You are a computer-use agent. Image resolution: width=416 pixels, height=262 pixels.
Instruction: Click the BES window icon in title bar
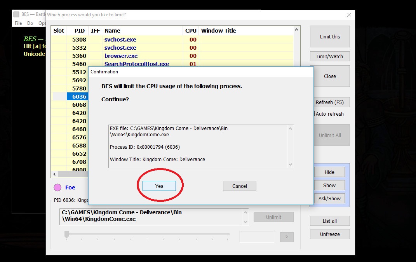point(16,14)
